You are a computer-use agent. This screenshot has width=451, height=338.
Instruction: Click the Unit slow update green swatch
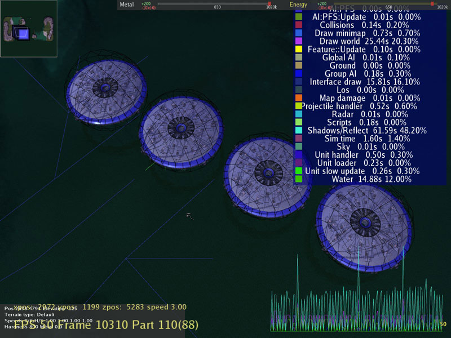(299, 171)
